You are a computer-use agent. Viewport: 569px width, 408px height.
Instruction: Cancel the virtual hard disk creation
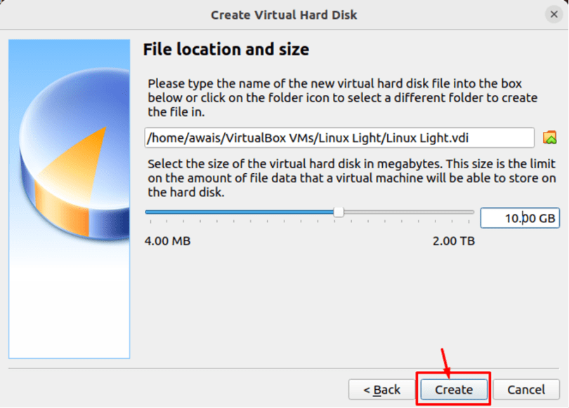coord(525,389)
